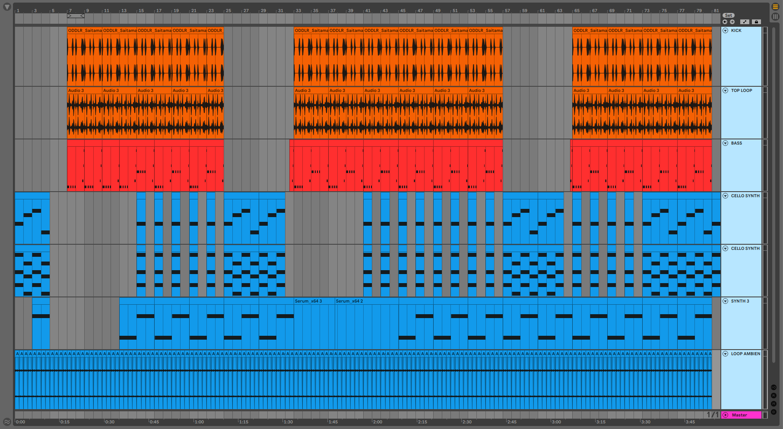
Task: Toggle the In/Out section selector (I·O)
Action: 773,388
